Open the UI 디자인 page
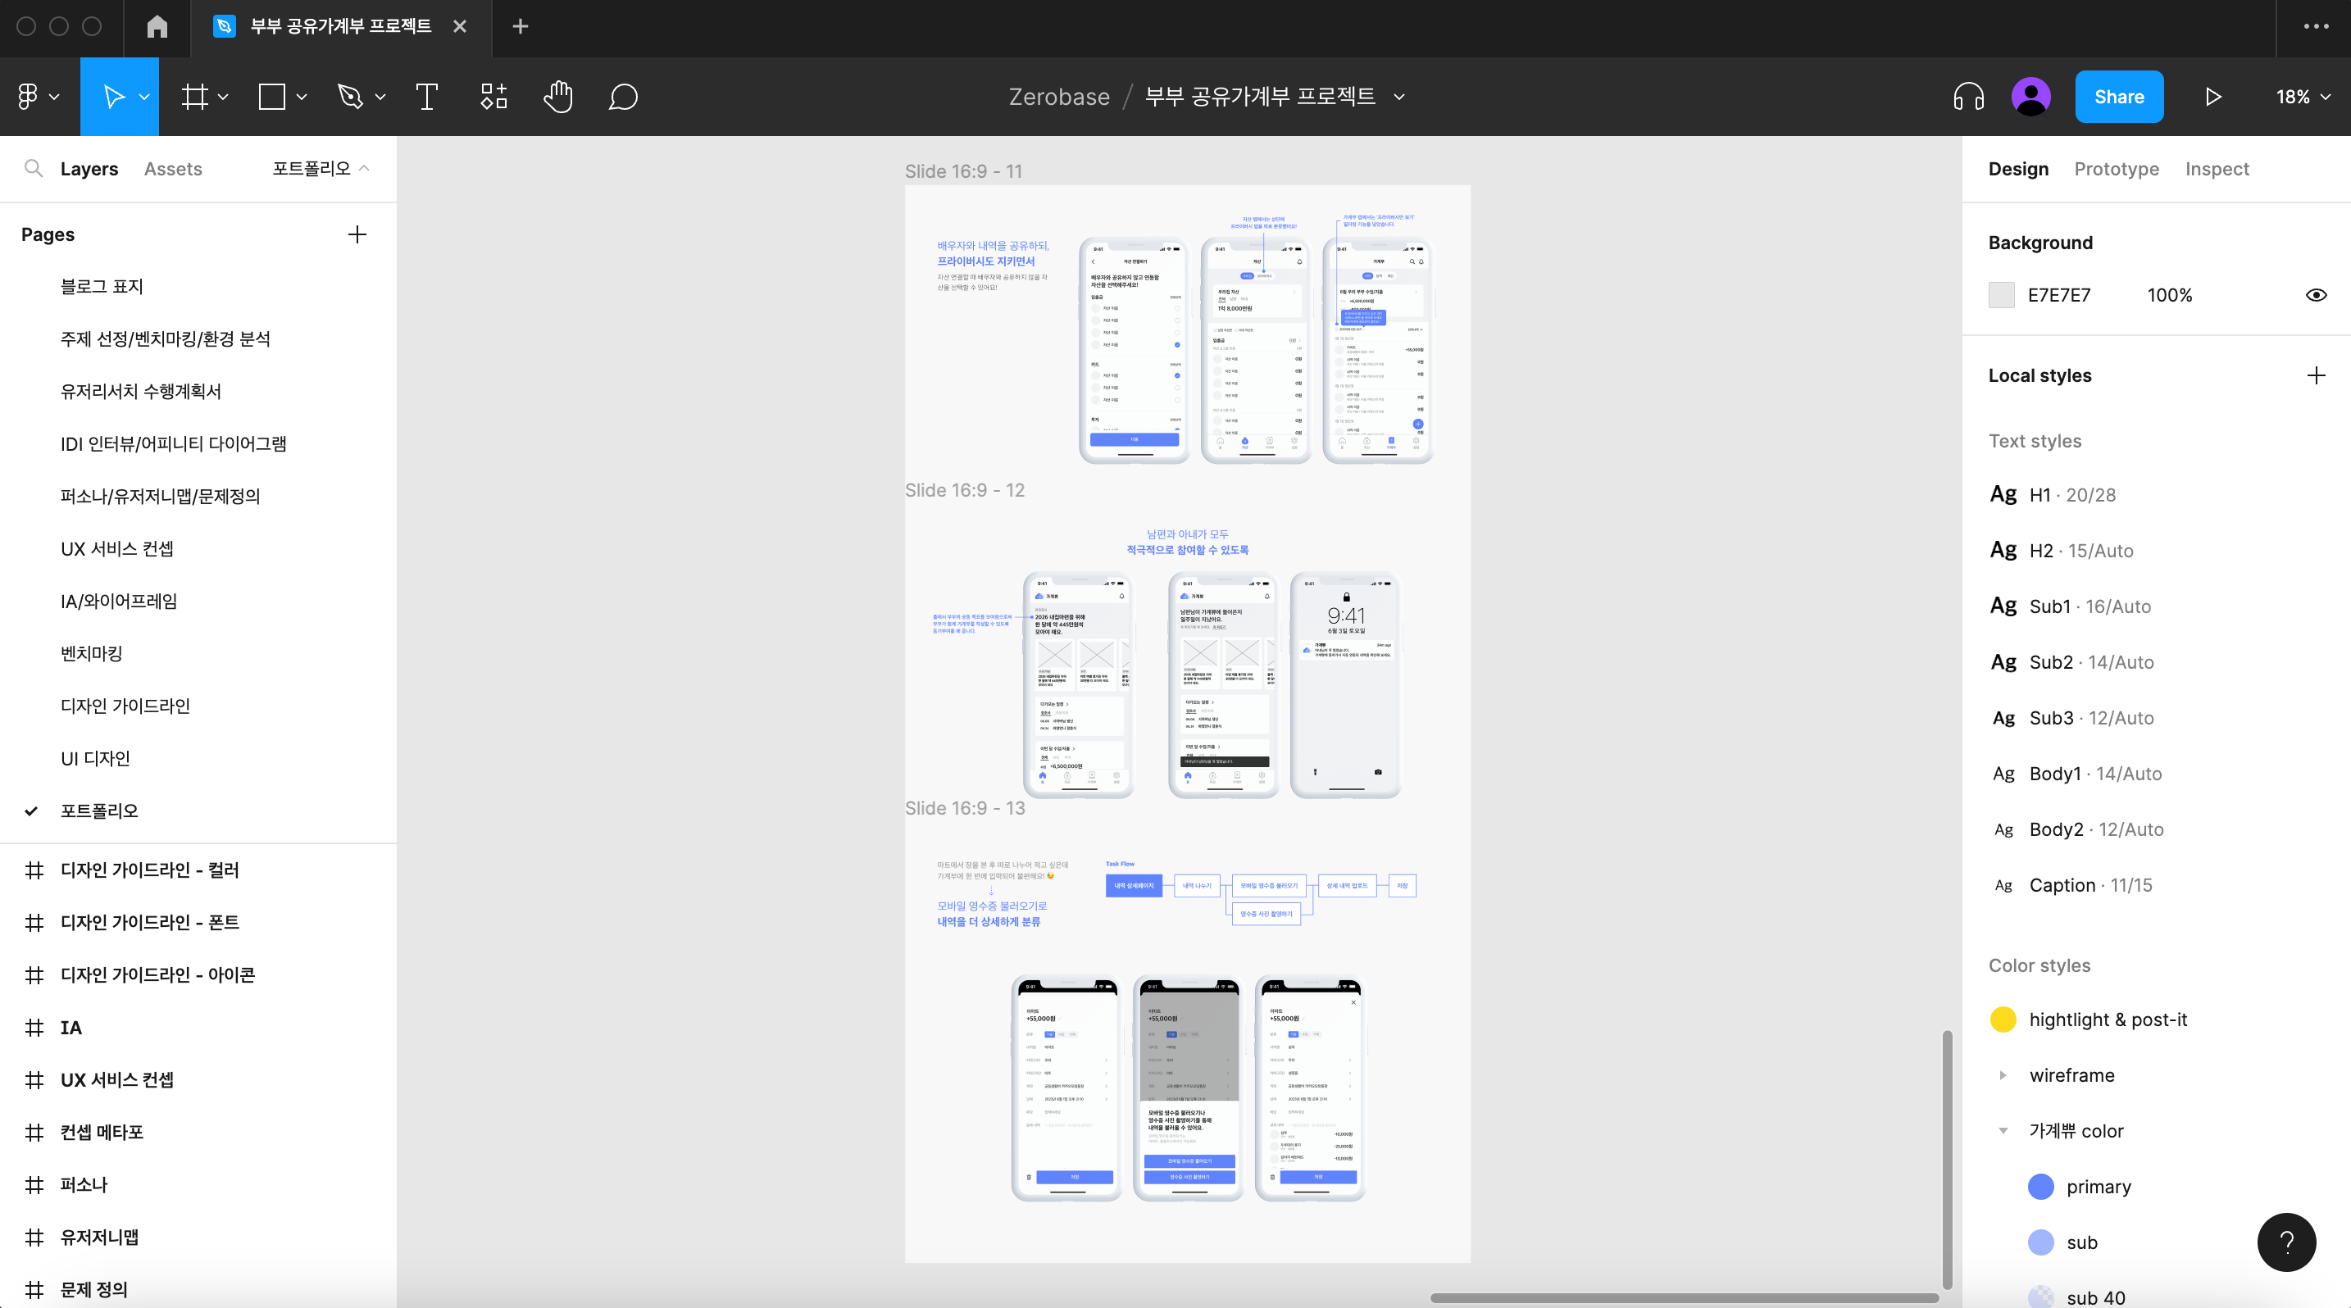The image size is (2351, 1308). point(95,759)
